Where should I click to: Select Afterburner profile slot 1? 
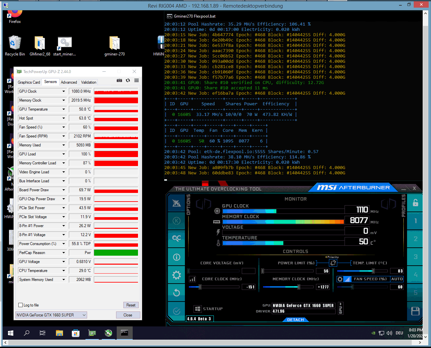point(415,221)
